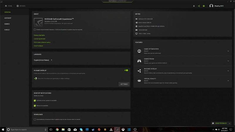This screenshot has width=235, height=132.
Task: Open FAQ & data collection policy link
Action: point(42,42)
